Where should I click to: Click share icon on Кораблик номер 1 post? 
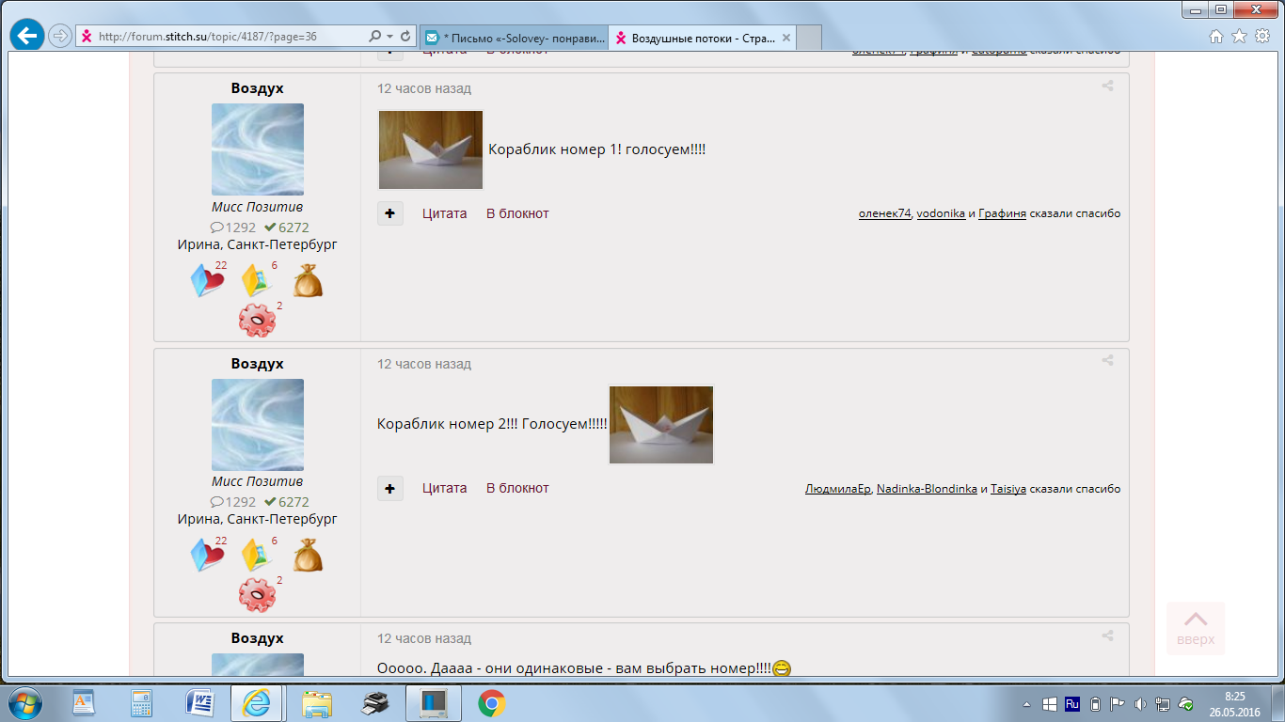click(1108, 86)
